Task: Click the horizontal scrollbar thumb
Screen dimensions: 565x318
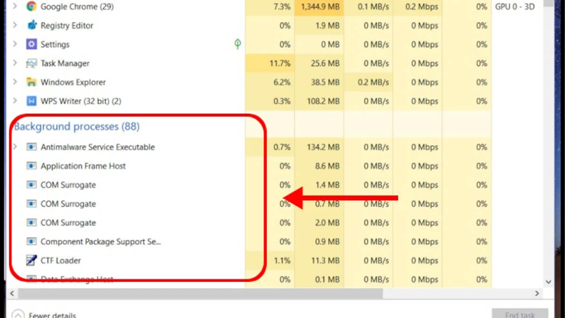Action: pyautogui.click(x=200, y=293)
